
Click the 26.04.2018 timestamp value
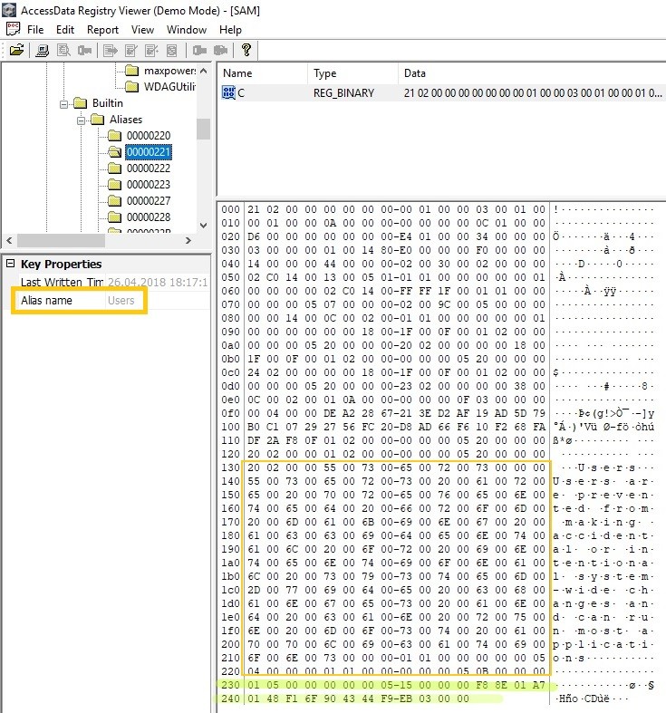[158, 282]
